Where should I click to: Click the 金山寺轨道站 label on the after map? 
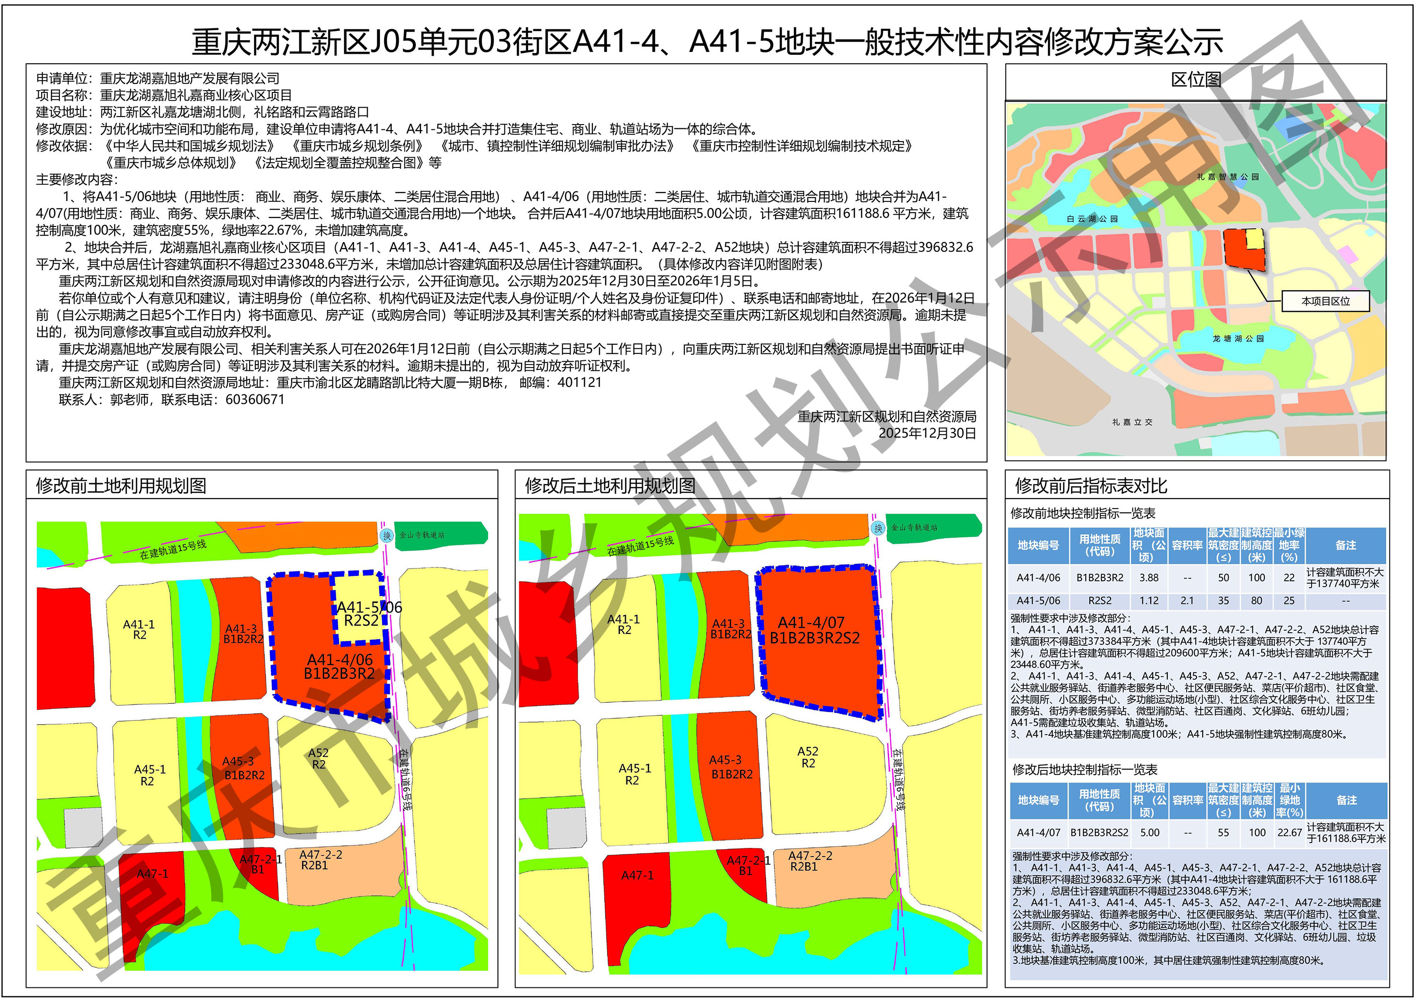click(x=914, y=527)
